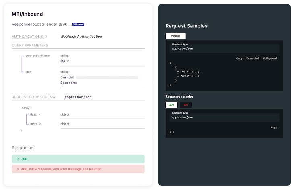The image size is (291, 191).
Task: Expand the data object in schema
Action: click(39, 114)
